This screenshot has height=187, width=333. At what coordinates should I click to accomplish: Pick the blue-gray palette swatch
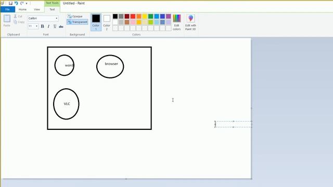[x=162, y=22]
